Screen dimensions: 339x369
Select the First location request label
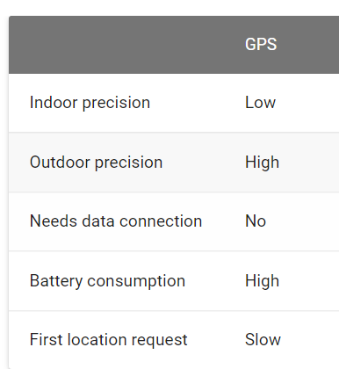[108, 340]
